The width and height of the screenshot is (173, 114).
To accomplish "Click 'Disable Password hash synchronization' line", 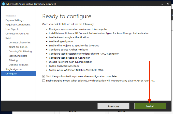I will (x=71, y=62).
